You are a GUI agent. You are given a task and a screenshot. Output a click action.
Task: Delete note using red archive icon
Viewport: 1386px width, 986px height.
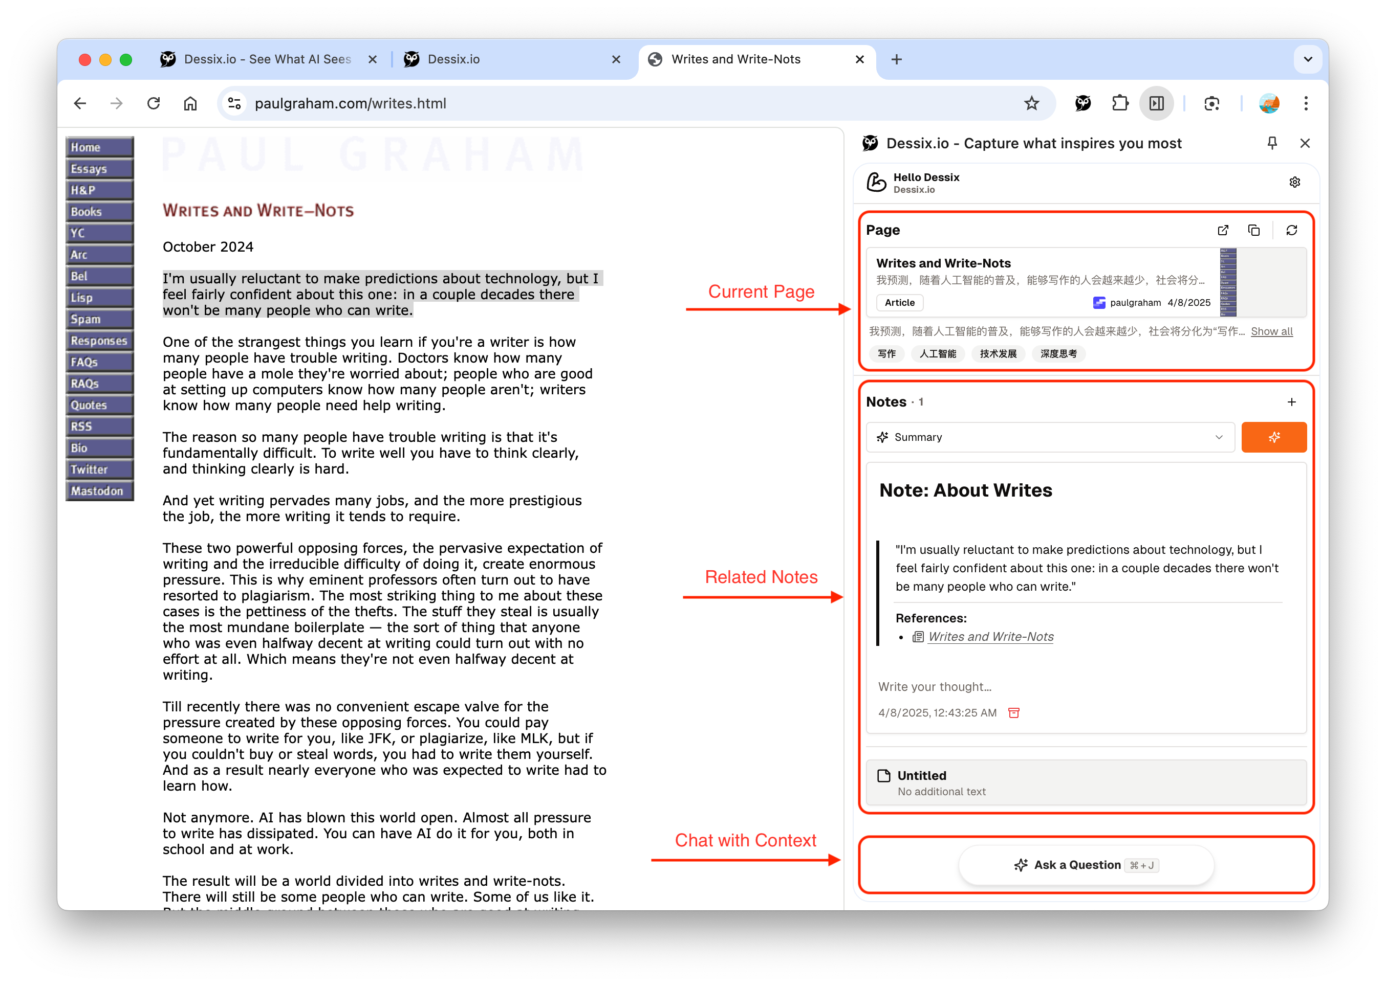pyautogui.click(x=1013, y=712)
